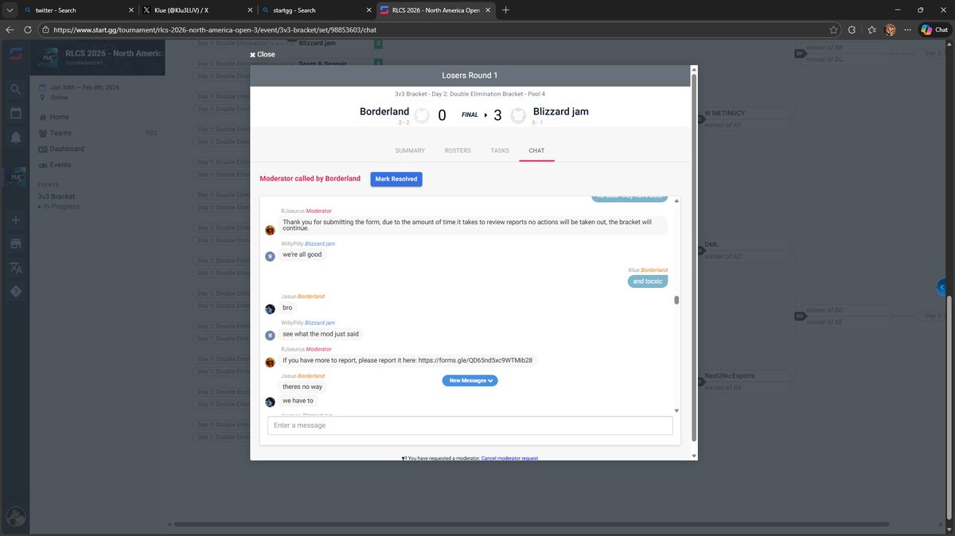Open the notifications bell in the sidebar

tap(15, 138)
